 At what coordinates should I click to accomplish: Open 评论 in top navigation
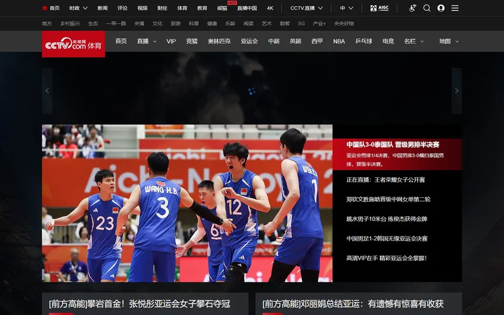click(122, 8)
